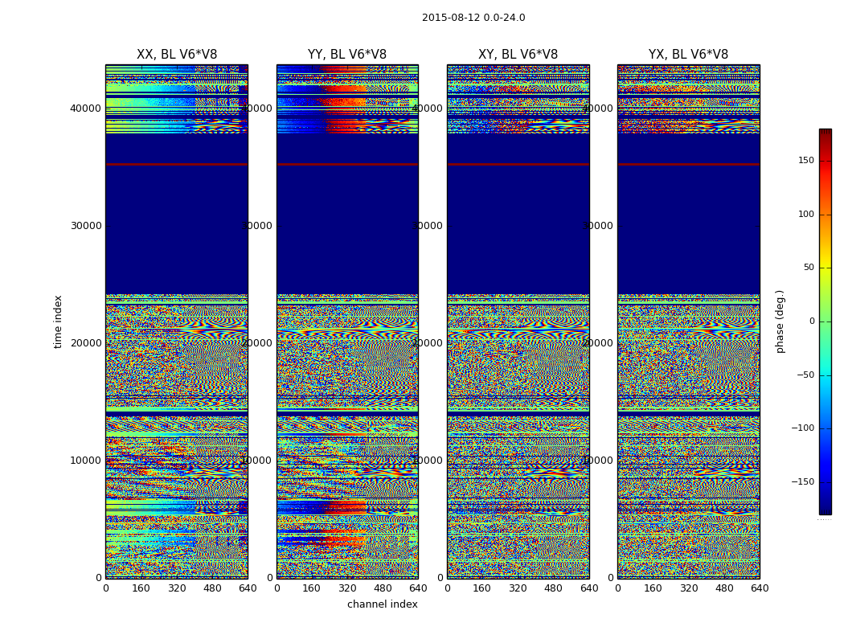Click the XX plot y-axis tick 30000
The image size is (844, 643).
pyautogui.click(x=86, y=226)
